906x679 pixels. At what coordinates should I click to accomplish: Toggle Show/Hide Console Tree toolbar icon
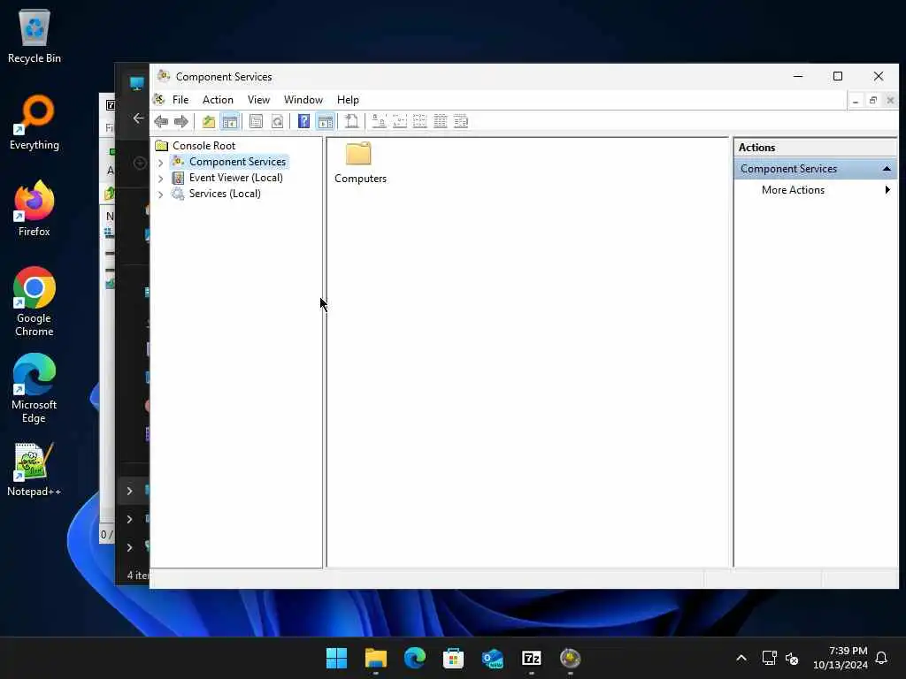(230, 121)
